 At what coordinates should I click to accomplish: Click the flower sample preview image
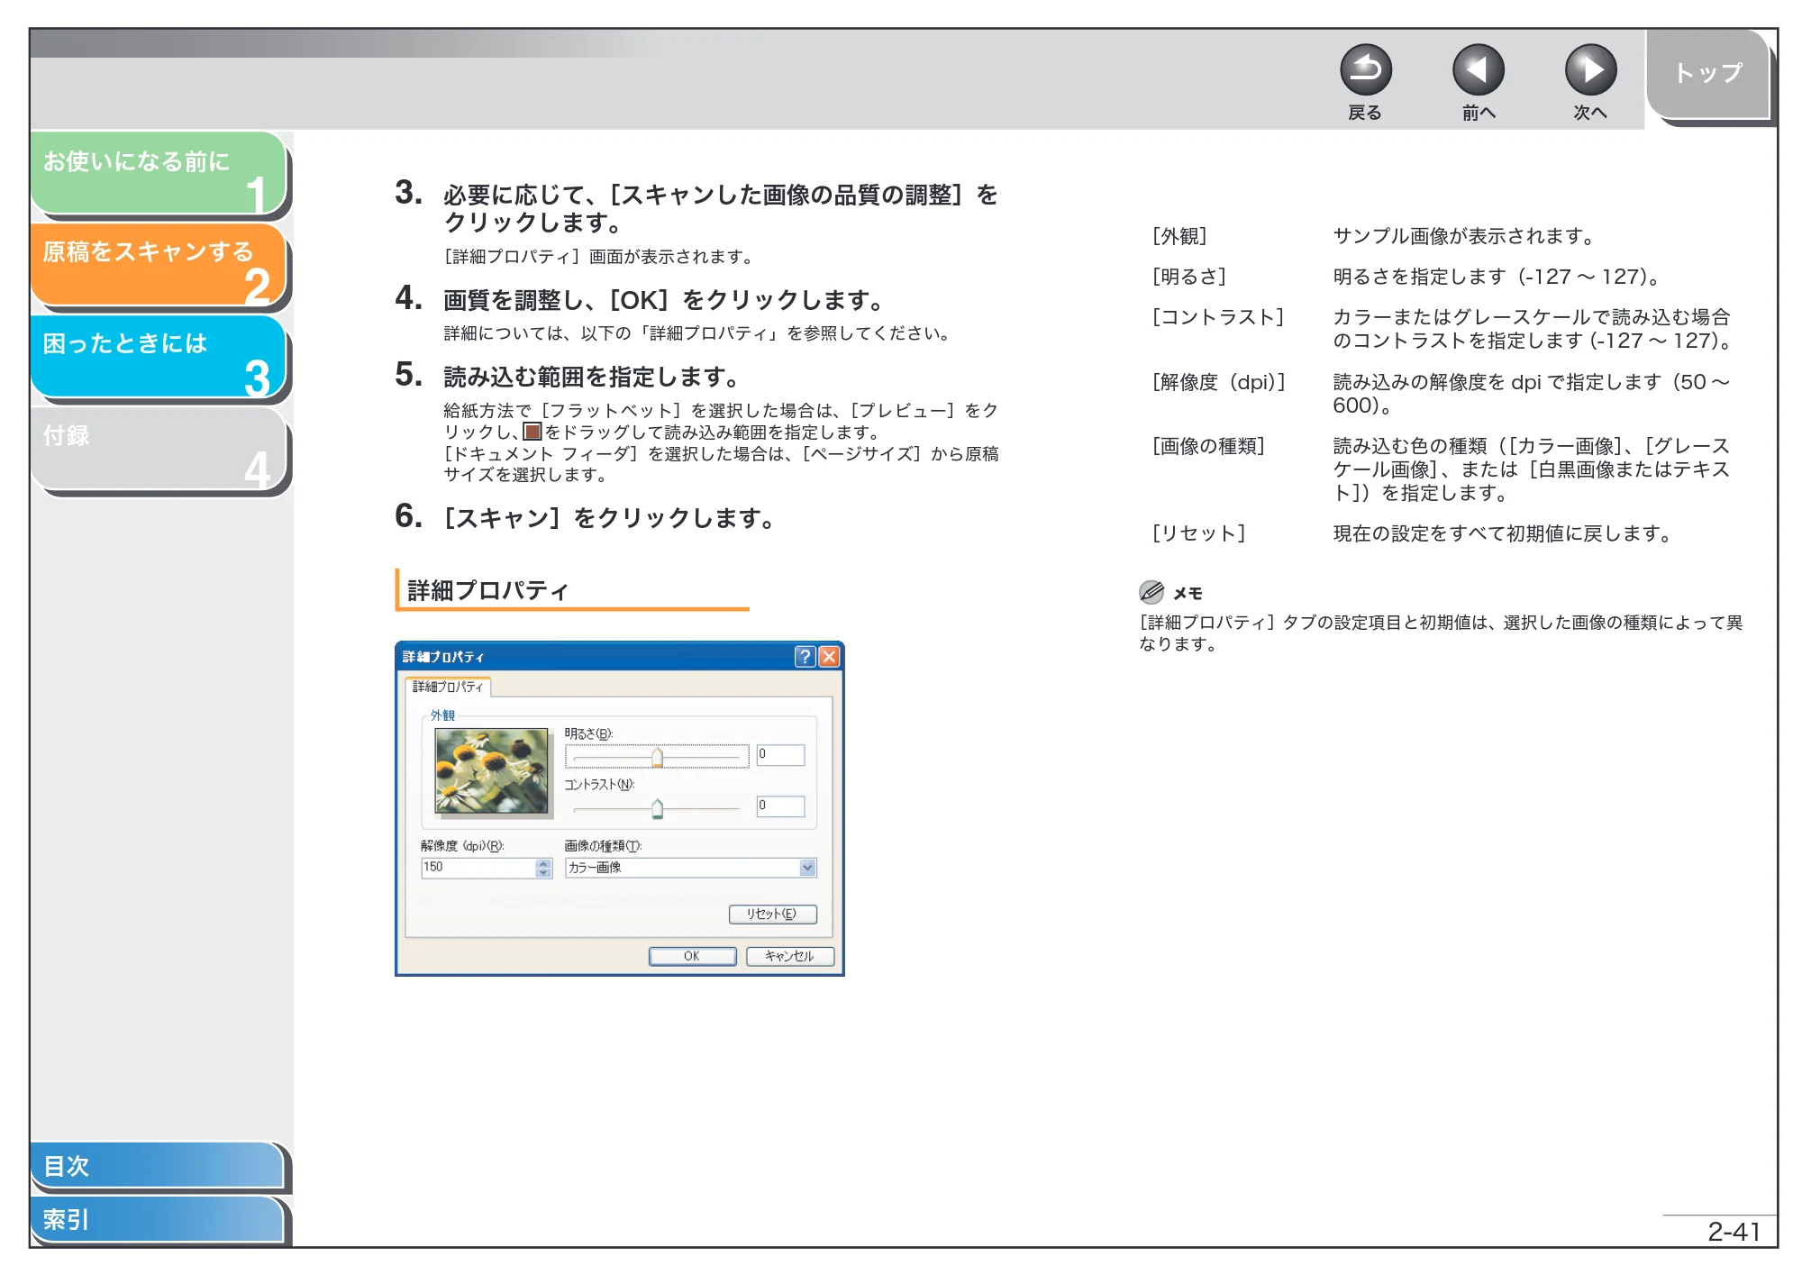pos(491,770)
